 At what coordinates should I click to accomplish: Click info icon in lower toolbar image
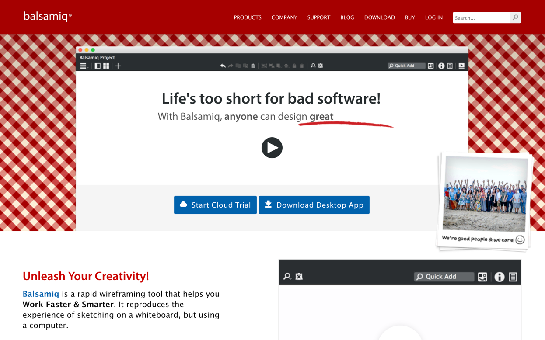pyautogui.click(x=499, y=277)
